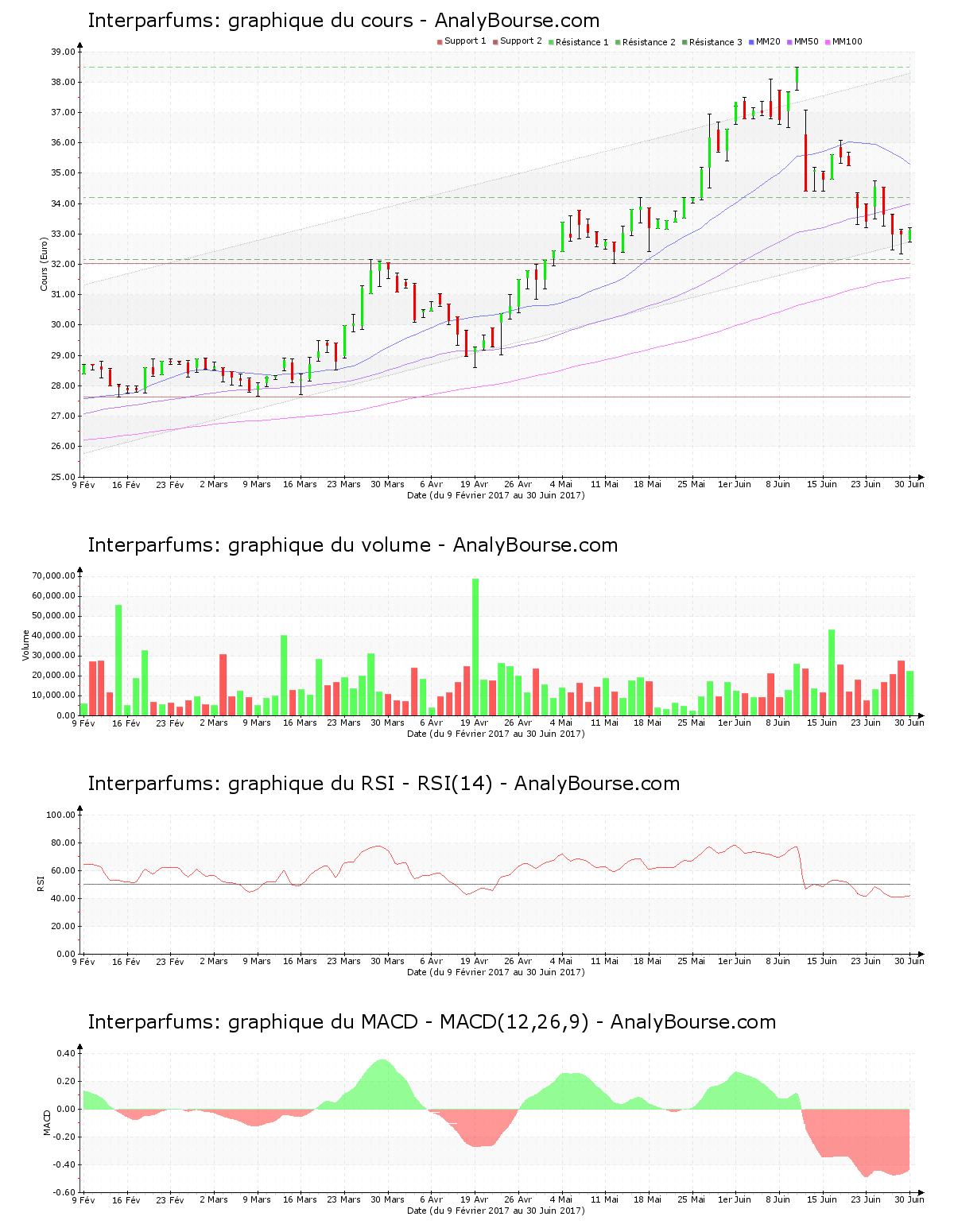Click the date range caption under the price chart

point(495,495)
